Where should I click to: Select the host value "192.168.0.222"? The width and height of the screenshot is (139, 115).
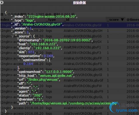click(x=43, y=44)
